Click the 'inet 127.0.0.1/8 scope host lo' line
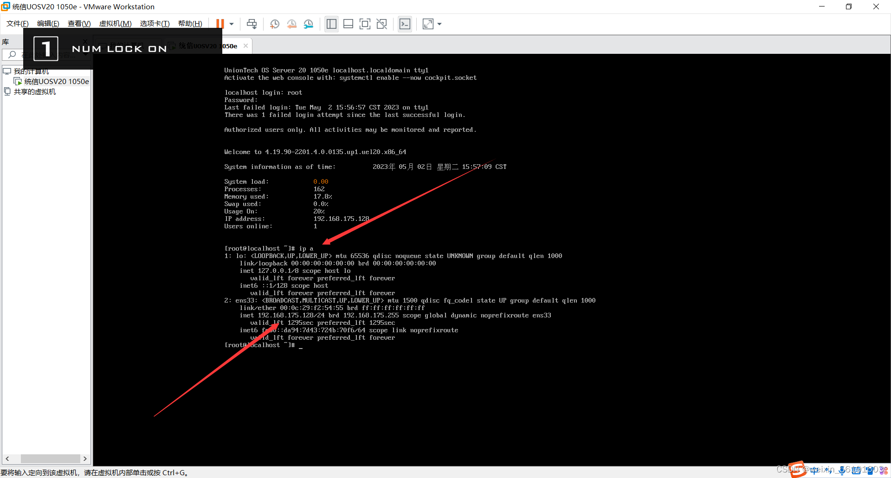The height and width of the screenshot is (478, 891). [295, 271]
